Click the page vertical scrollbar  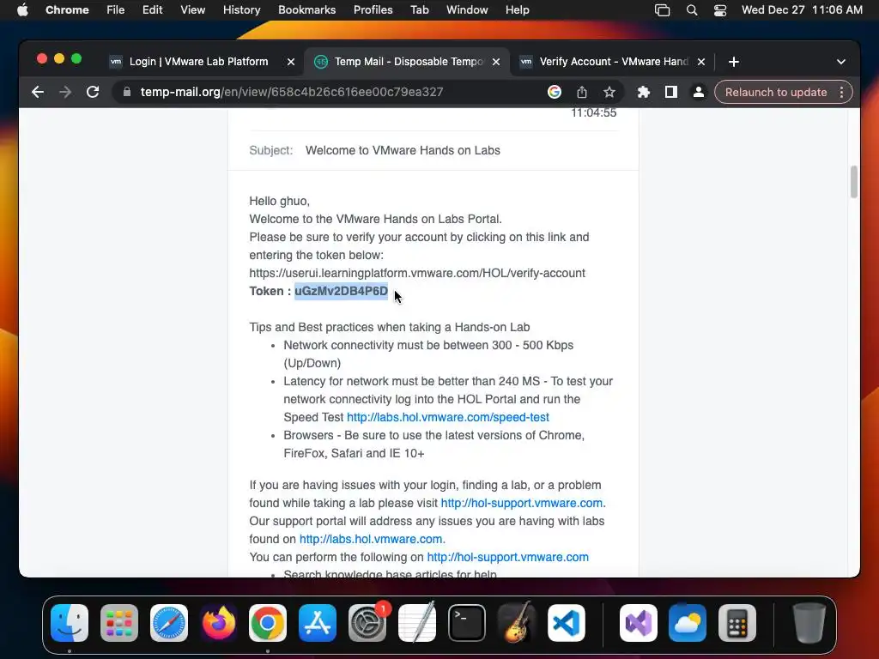click(854, 182)
